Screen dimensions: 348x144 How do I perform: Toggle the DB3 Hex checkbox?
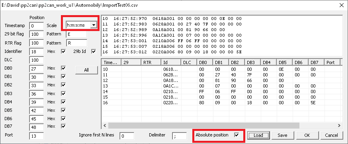click(x=63, y=93)
